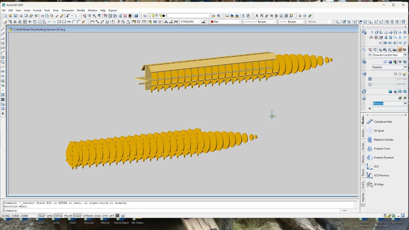Toggle OTRACK in status bar

tap(88, 216)
